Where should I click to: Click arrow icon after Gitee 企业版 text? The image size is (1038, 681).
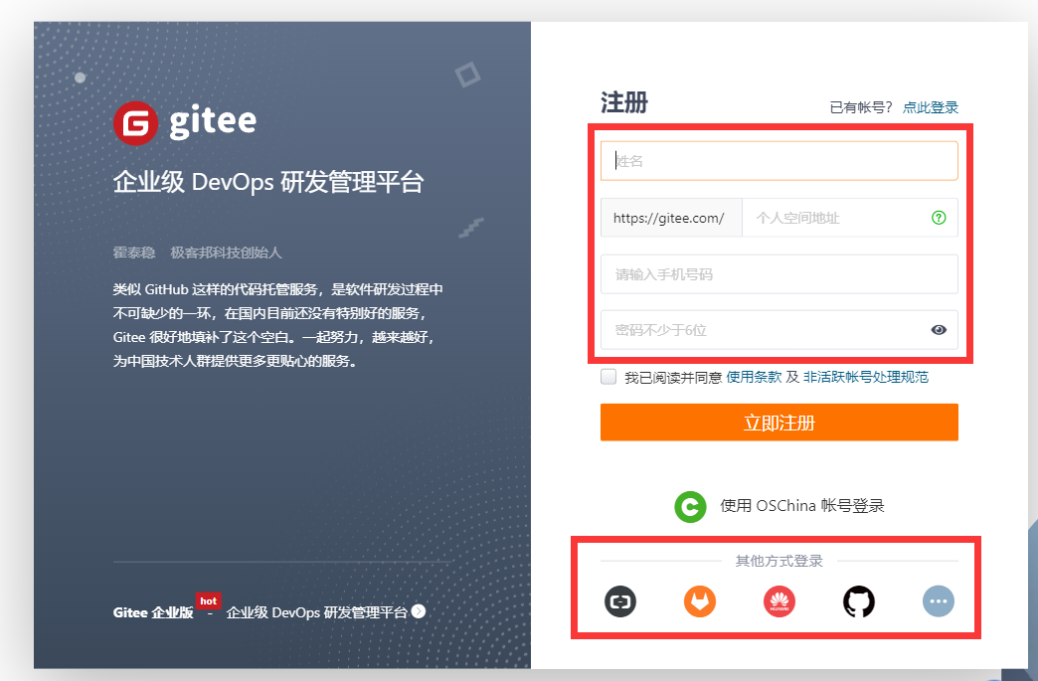click(x=419, y=611)
